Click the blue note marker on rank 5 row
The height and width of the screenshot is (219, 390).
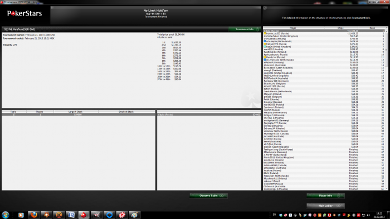[x=265, y=42]
